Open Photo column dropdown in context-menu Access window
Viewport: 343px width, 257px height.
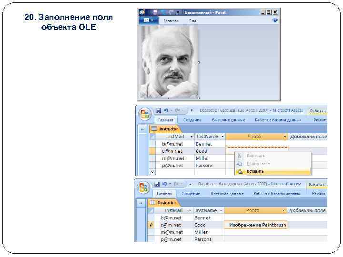click(x=285, y=137)
